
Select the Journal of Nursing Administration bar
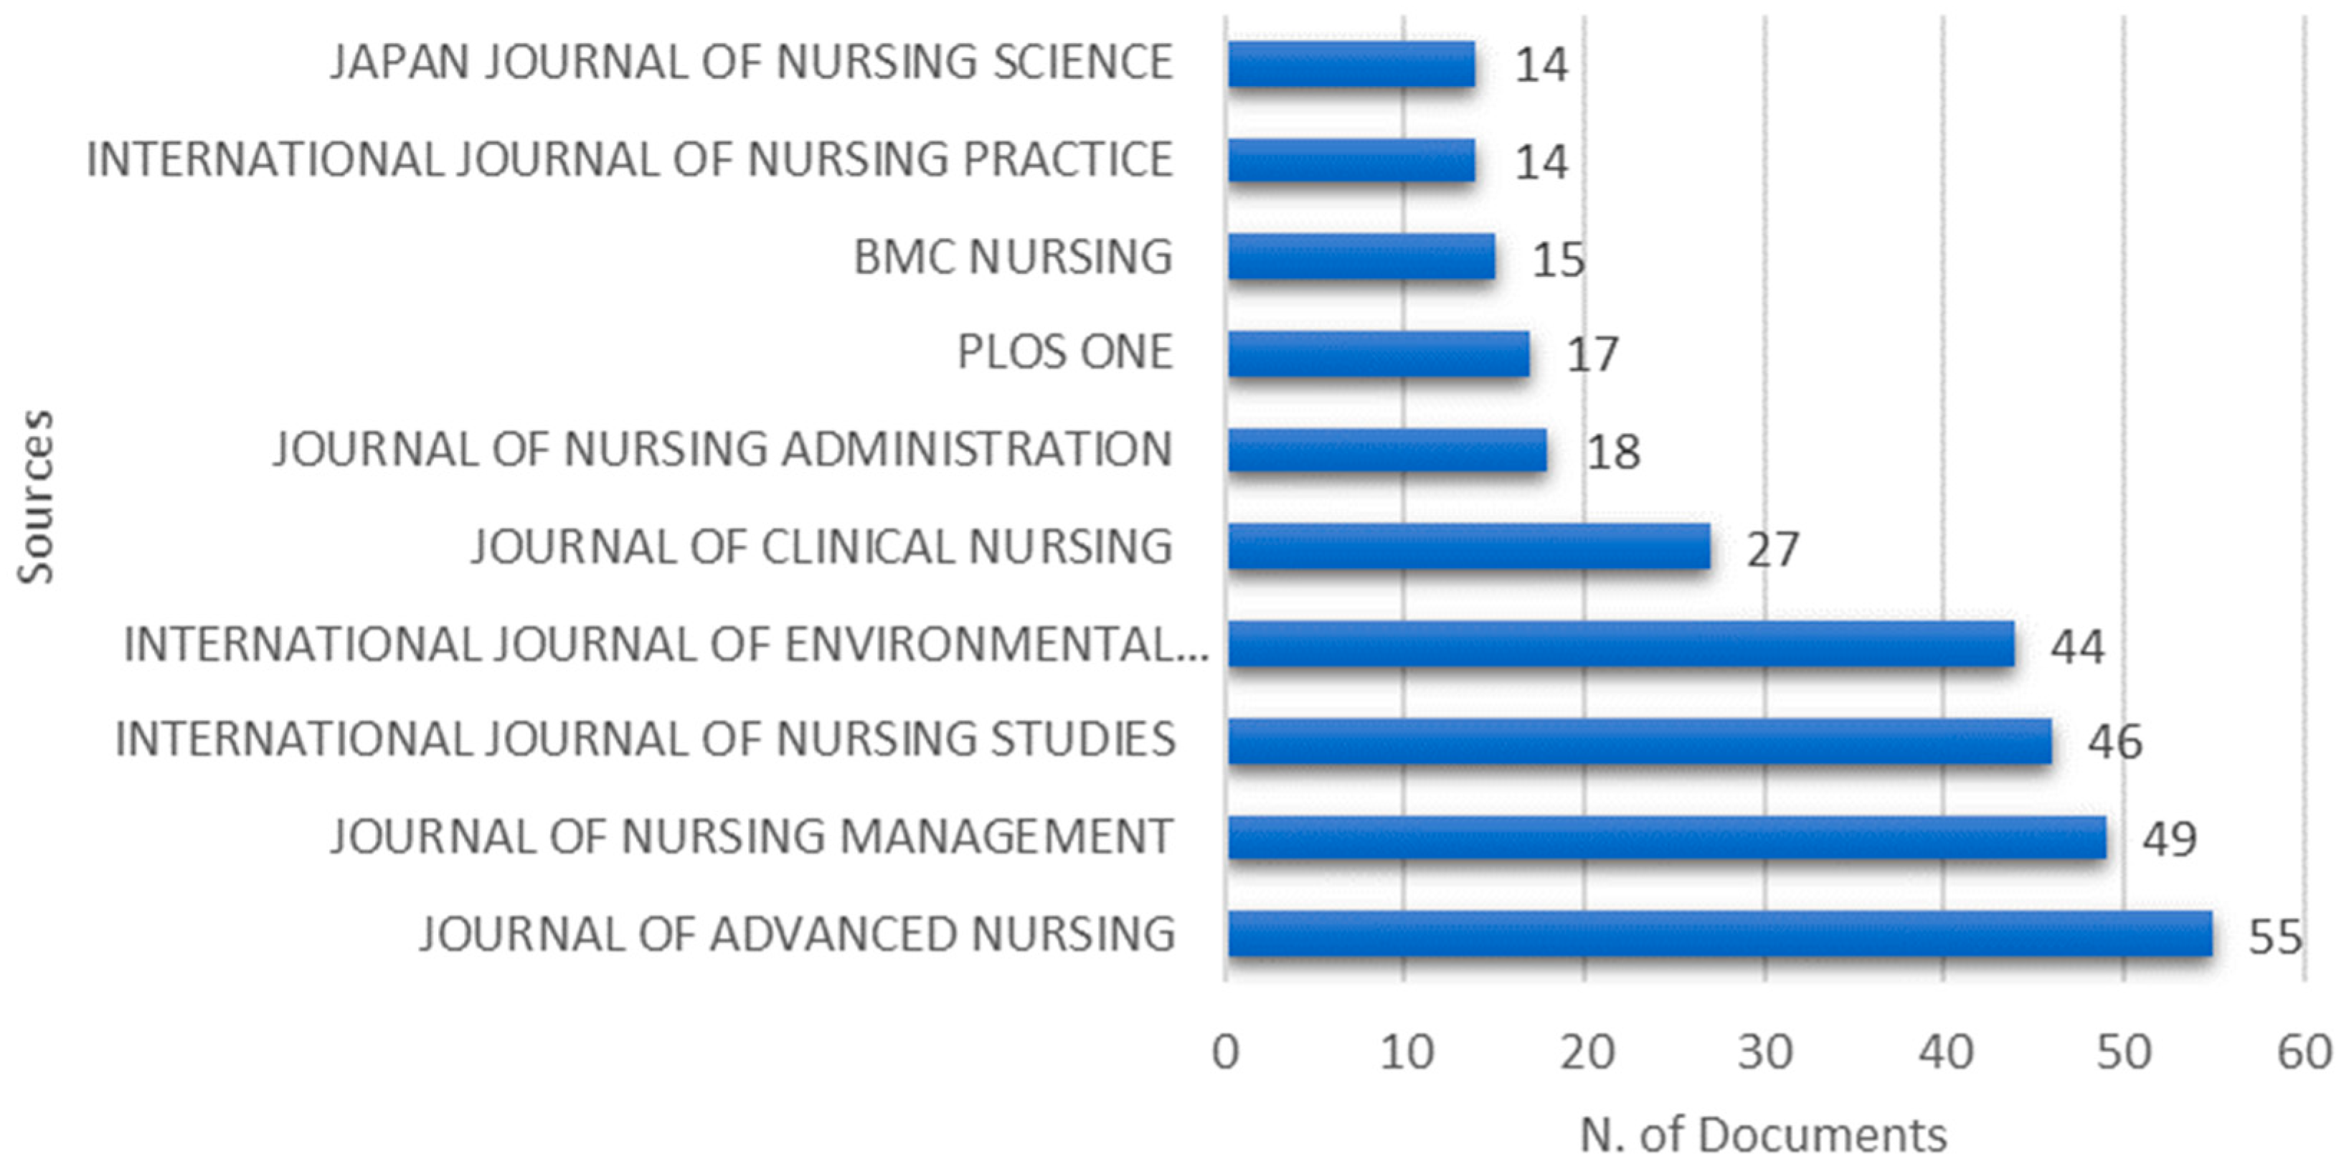point(1388,450)
